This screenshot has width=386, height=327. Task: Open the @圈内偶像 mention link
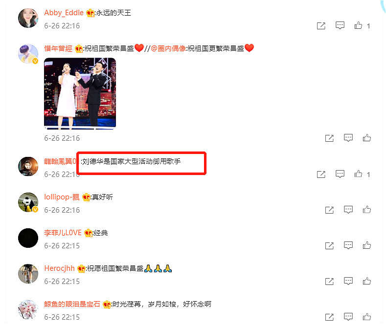point(168,48)
